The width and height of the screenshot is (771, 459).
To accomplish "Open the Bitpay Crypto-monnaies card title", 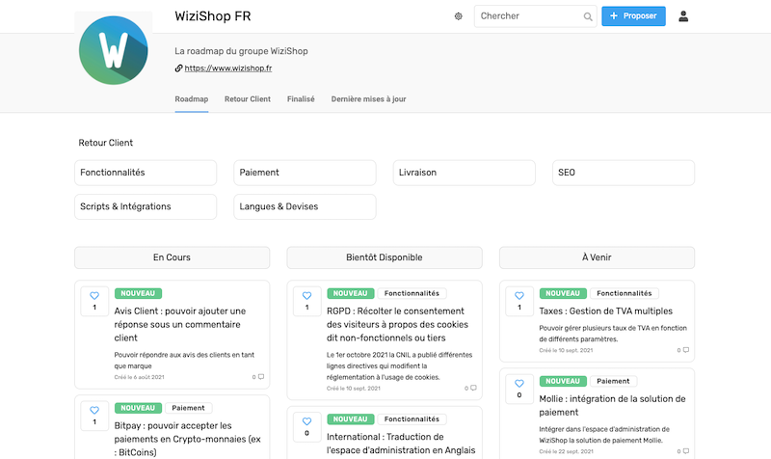I will 187,440.
